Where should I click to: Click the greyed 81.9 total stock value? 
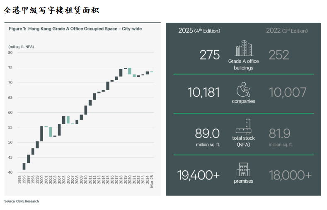(x=280, y=134)
